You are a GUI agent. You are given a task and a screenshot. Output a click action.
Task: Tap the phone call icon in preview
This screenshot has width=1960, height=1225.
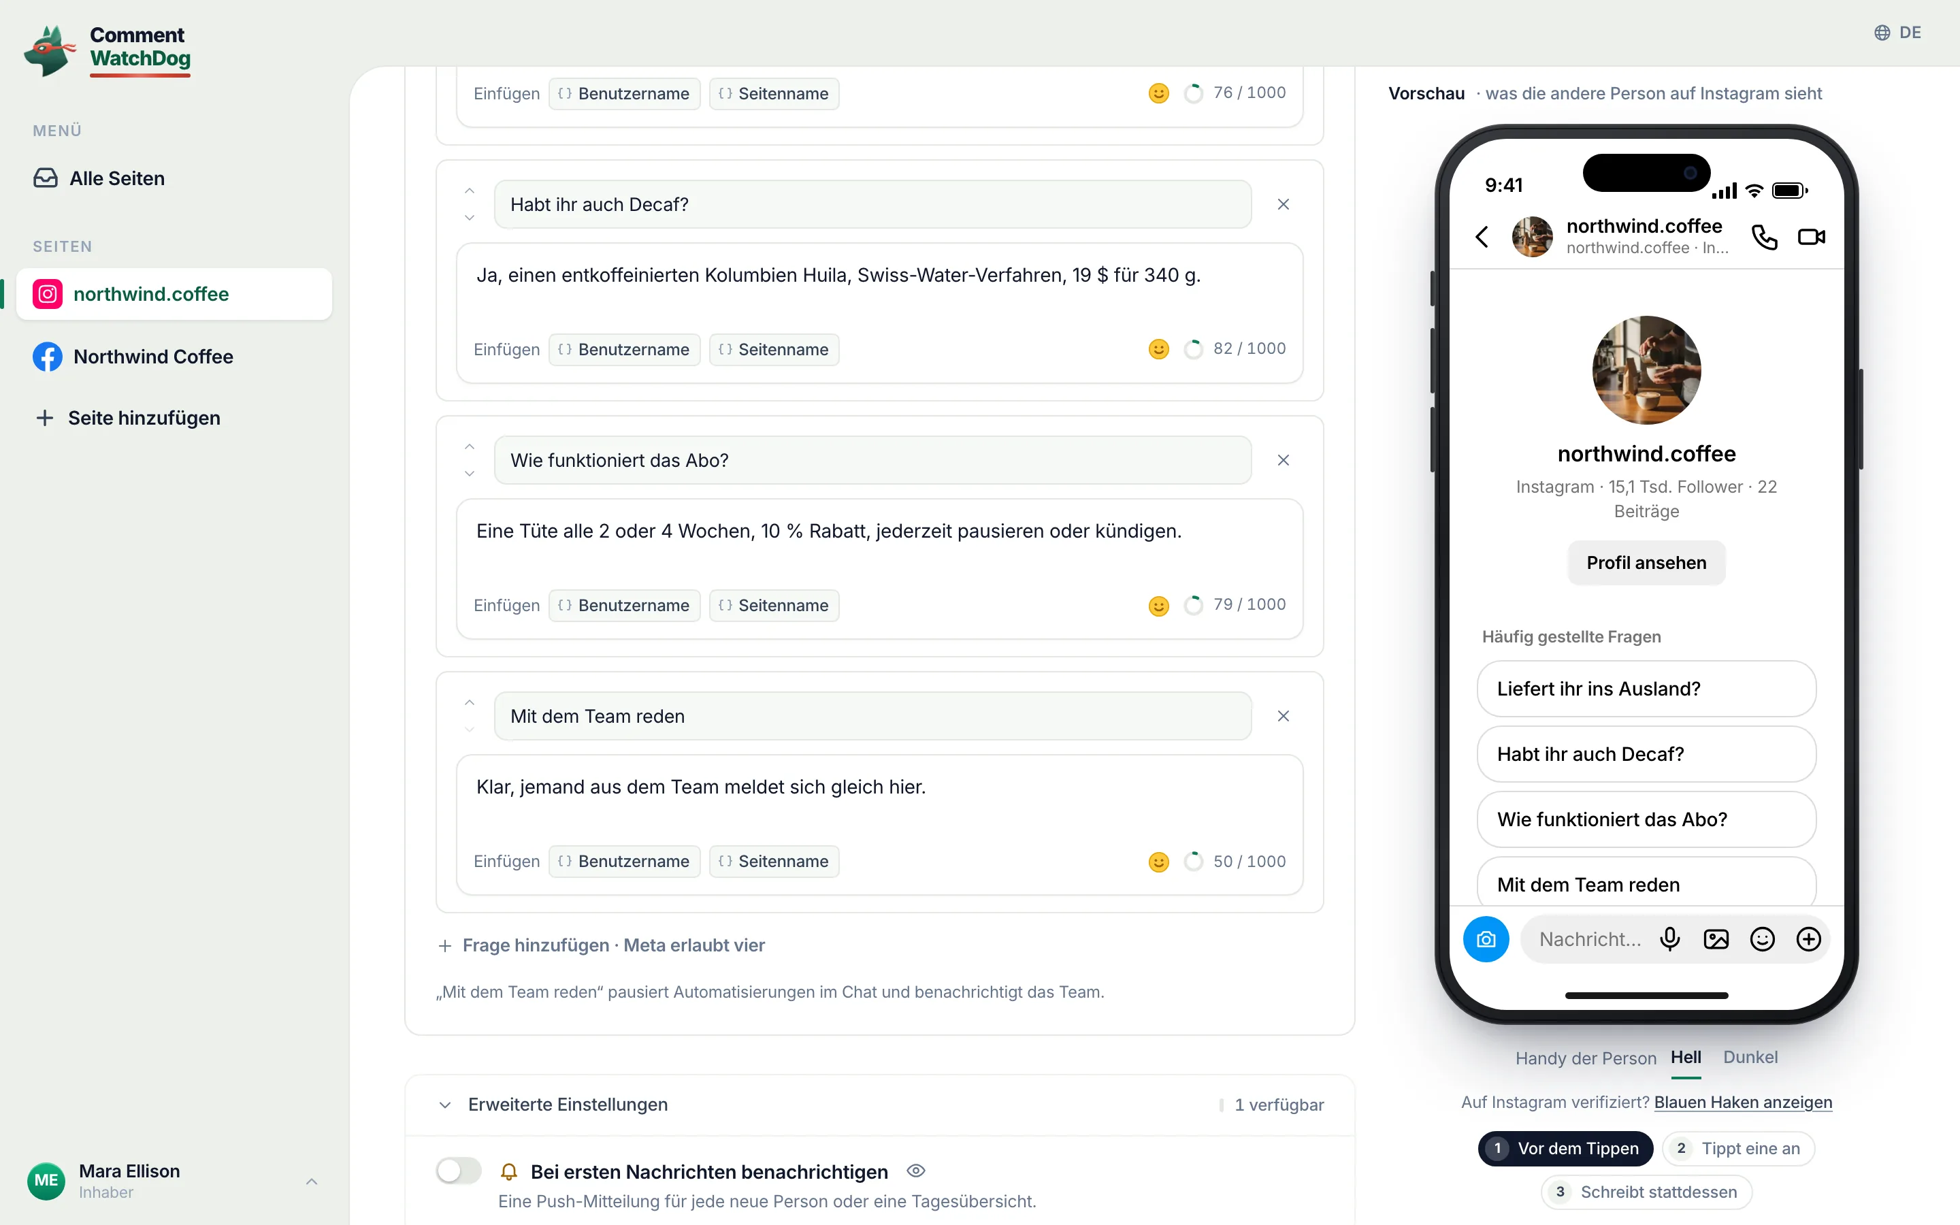pyautogui.click(x=1764, y=237)
